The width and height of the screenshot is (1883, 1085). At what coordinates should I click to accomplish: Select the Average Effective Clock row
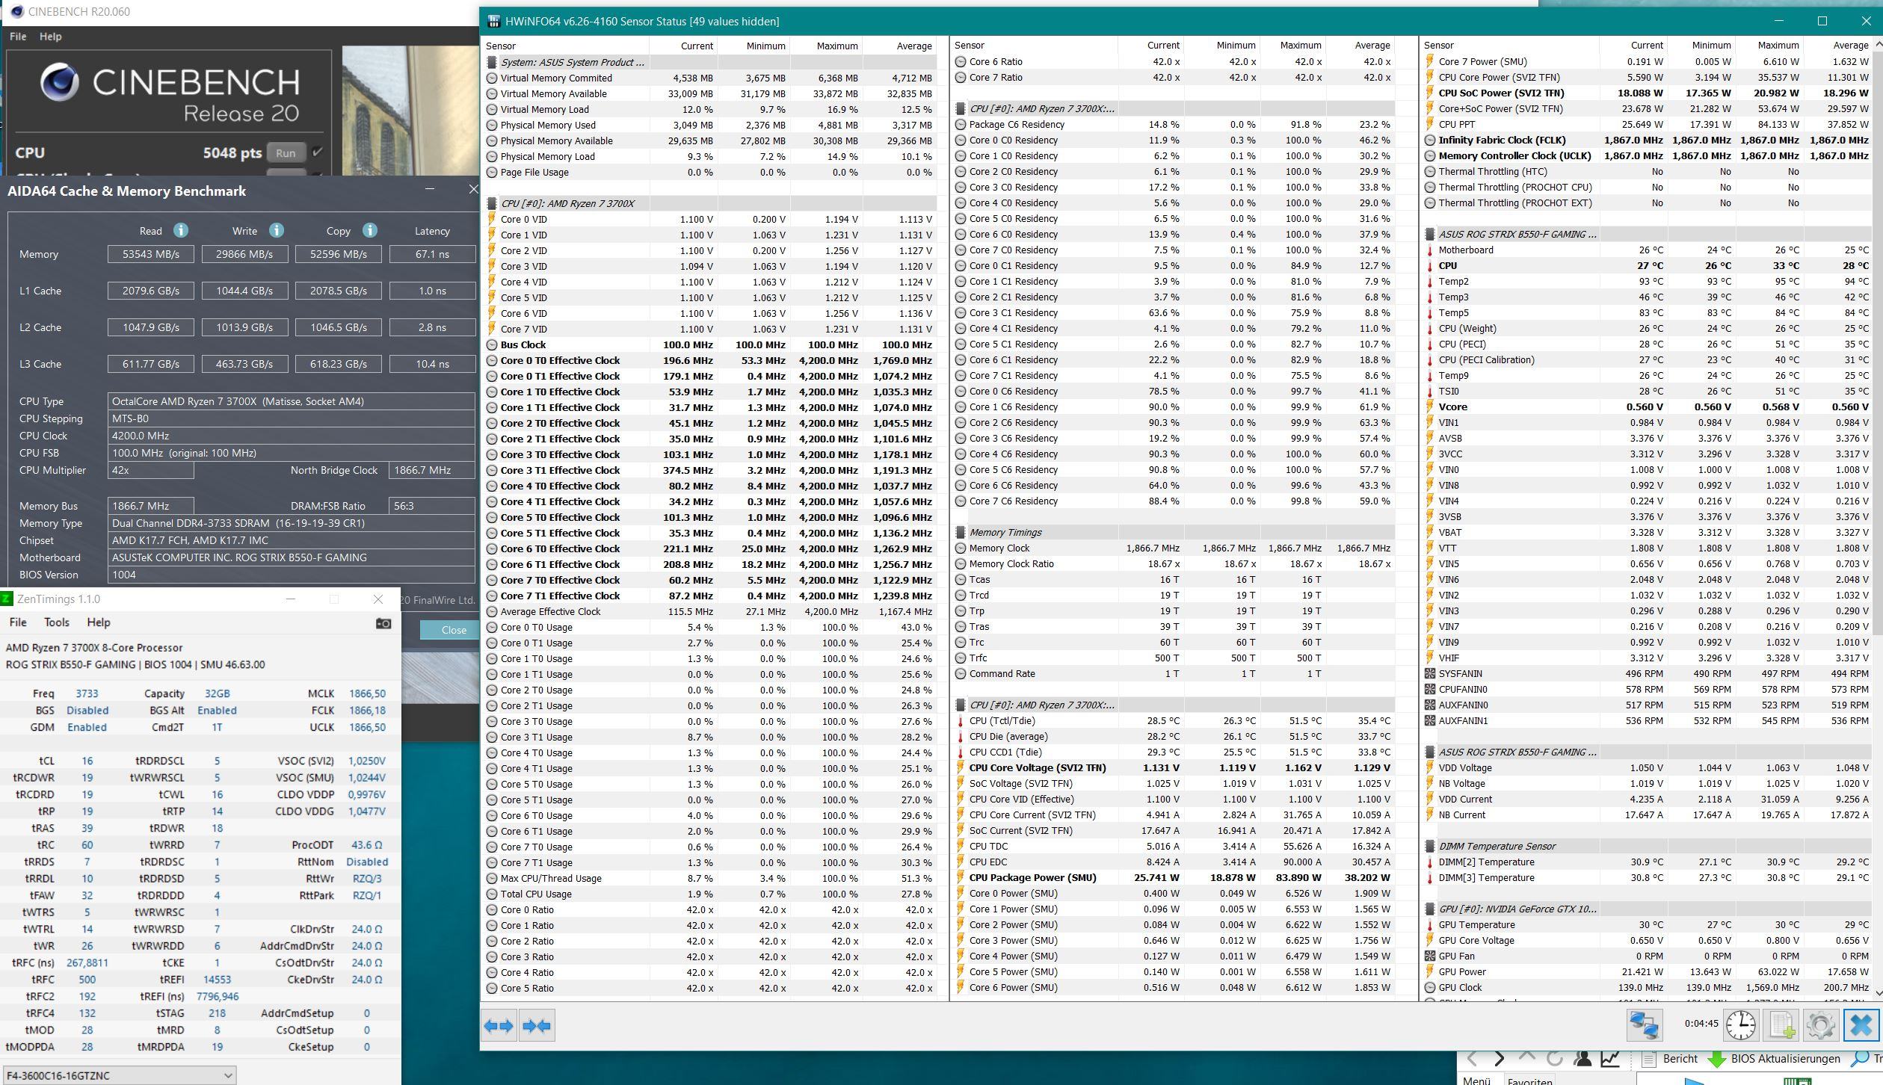tap(710, 611)
